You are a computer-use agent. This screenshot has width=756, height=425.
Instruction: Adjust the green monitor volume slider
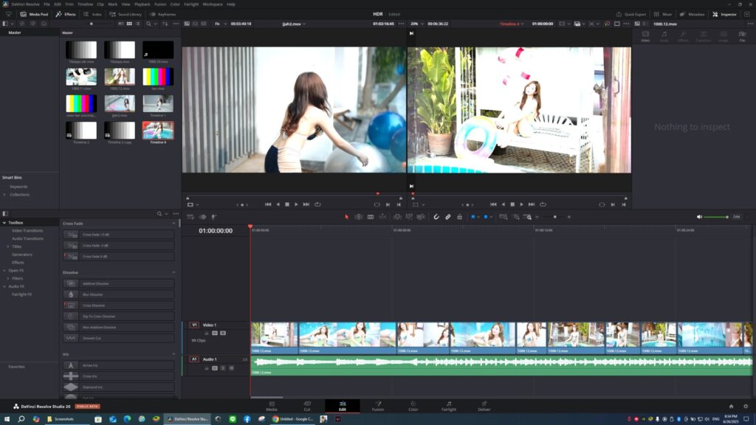[x=716, y=217]
